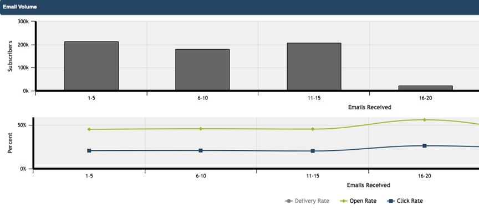The image size is (479, 210).
Task: Select Click Rate square marker at 6-10
Action: [x=201, y=151]
